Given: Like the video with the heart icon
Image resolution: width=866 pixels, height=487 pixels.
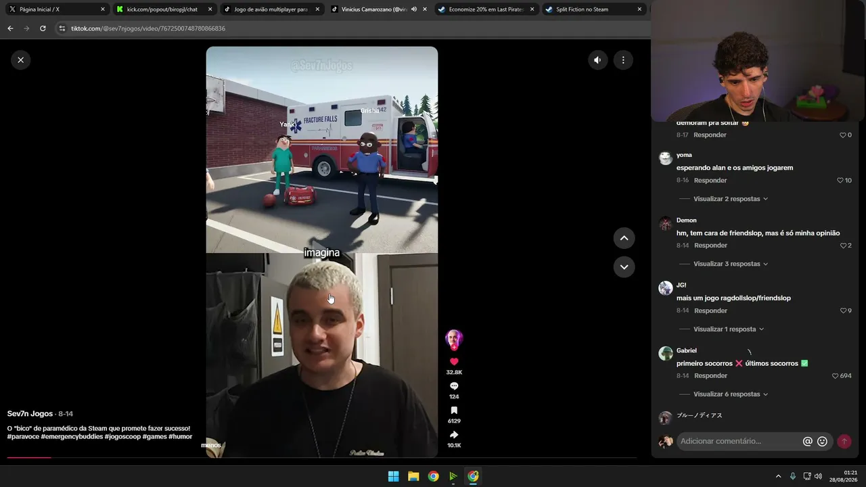Looking at the screenshot, I should (x=454, y=362).
